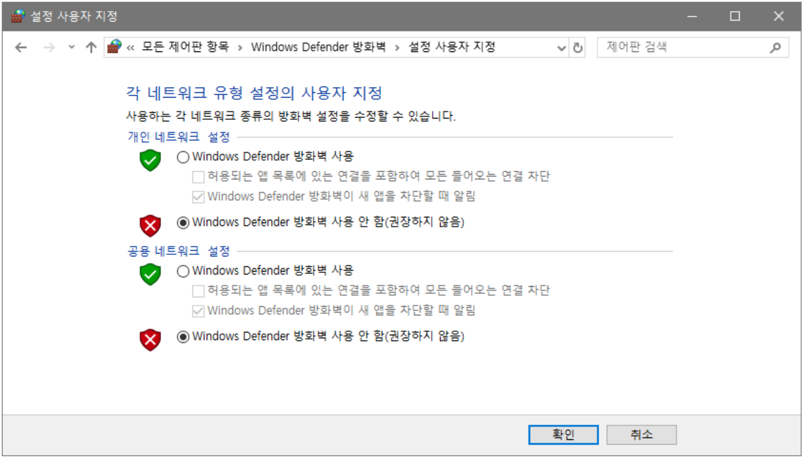Screen dimensions: 804x458
Task: Click the heading 각 네트워크 유형 설정의 사용자 지정
Action: pos(255,93)
